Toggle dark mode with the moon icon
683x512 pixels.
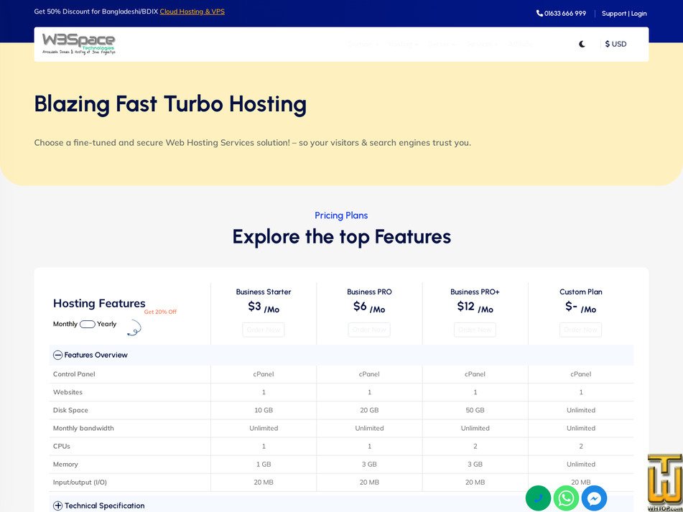582,44
